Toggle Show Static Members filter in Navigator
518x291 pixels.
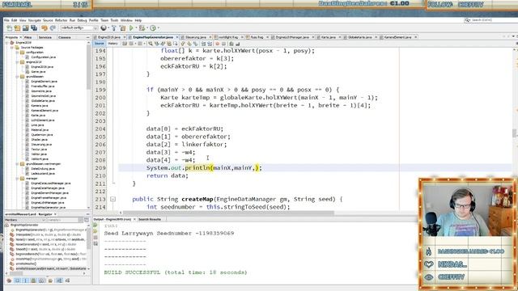pyautogui.click(x=25, y=280)
